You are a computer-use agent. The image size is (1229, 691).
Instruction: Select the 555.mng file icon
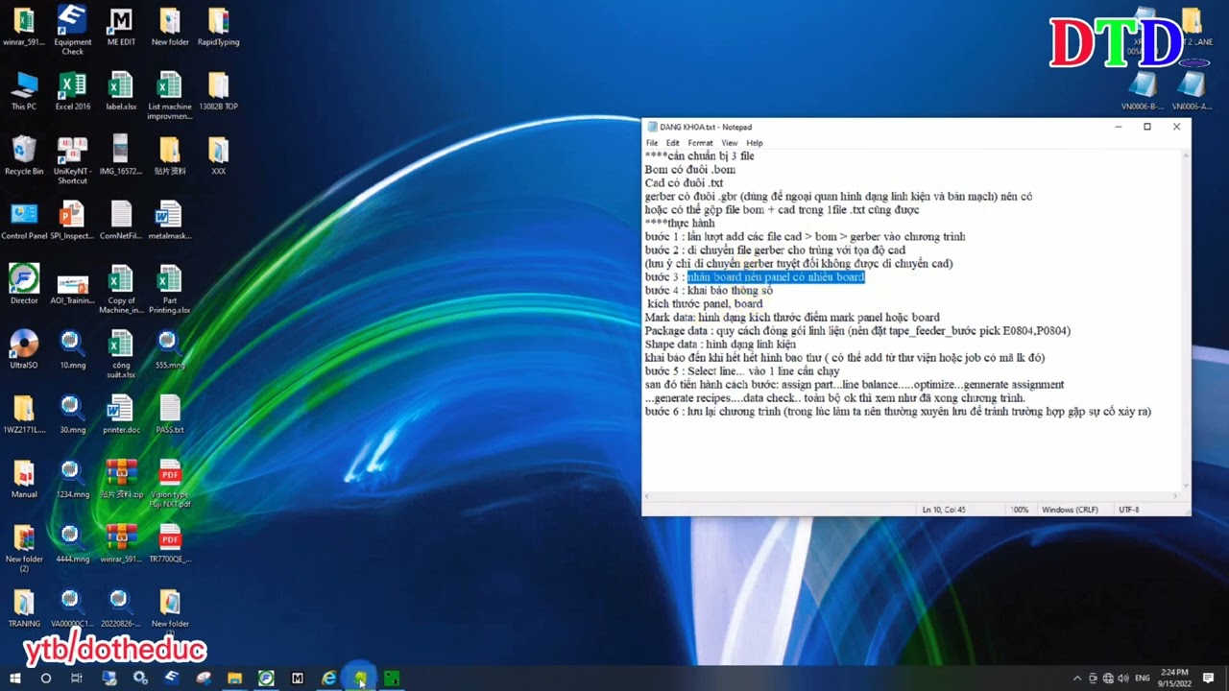170,350
